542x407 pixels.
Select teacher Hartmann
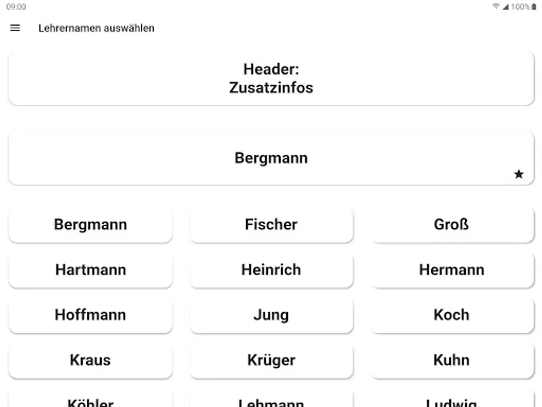click(90, 270)
